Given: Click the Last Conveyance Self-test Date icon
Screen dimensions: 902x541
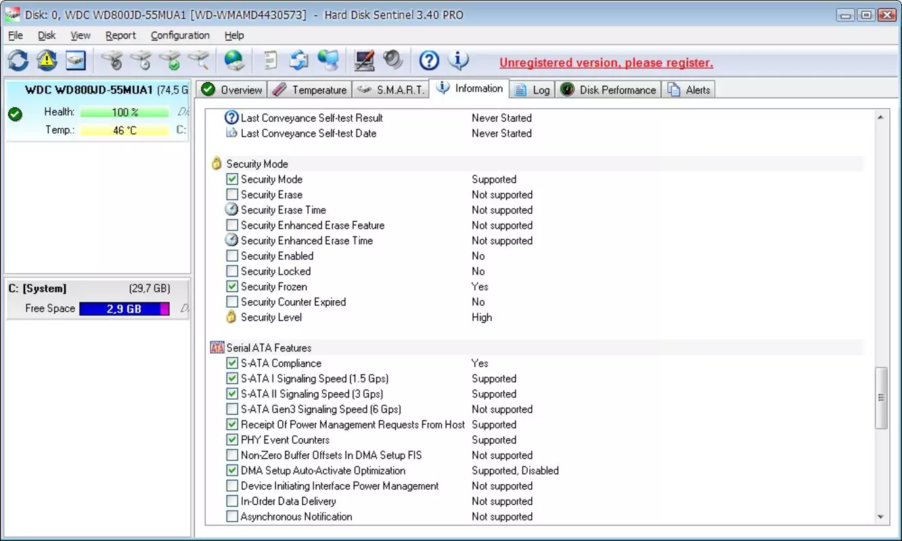Looking at the screenshot, I should pos(231,133).
